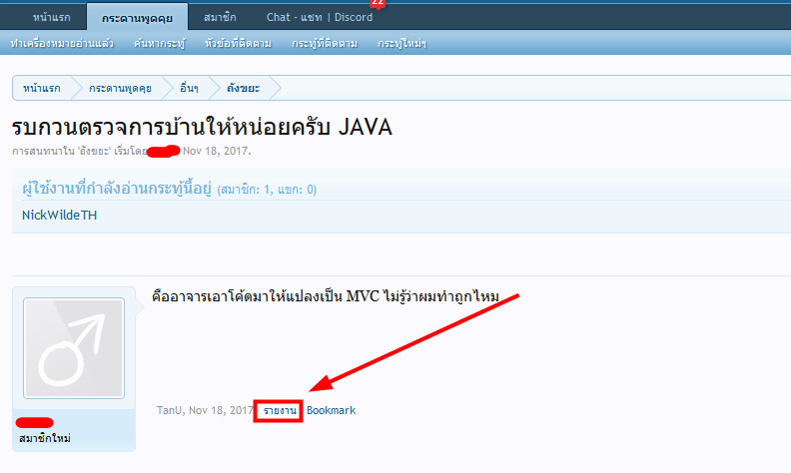Click the อื่นๆ breadcrumb item
Image resolution: width=791 pixels, height=473 pixels.
tap(190, 88)
